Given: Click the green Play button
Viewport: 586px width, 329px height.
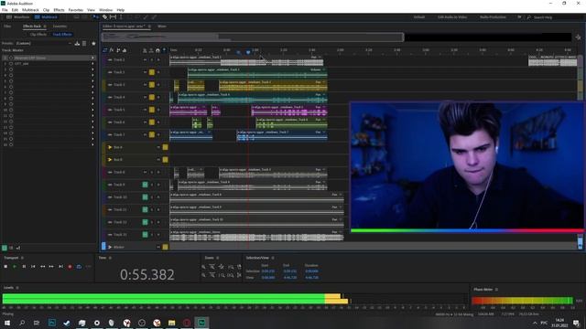Looking at the screenshot, I should click(15, 266).
